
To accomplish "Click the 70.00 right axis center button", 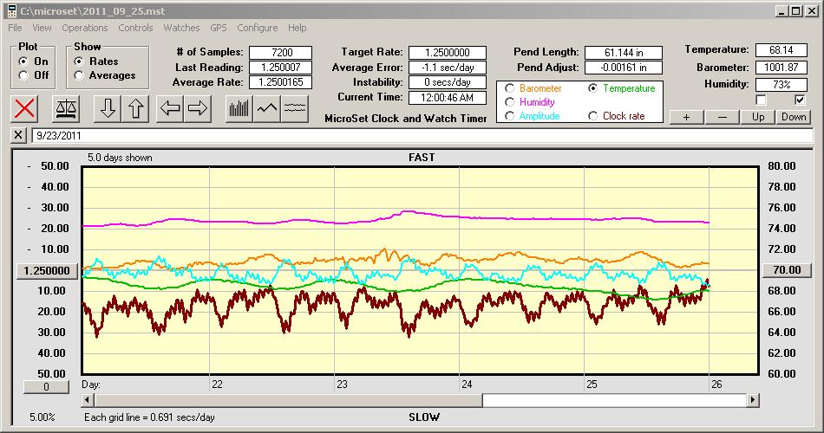I will [x=787, y=270].
